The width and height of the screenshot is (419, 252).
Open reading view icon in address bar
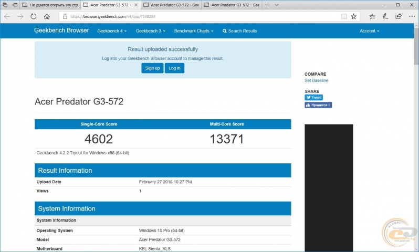point(344,17)
